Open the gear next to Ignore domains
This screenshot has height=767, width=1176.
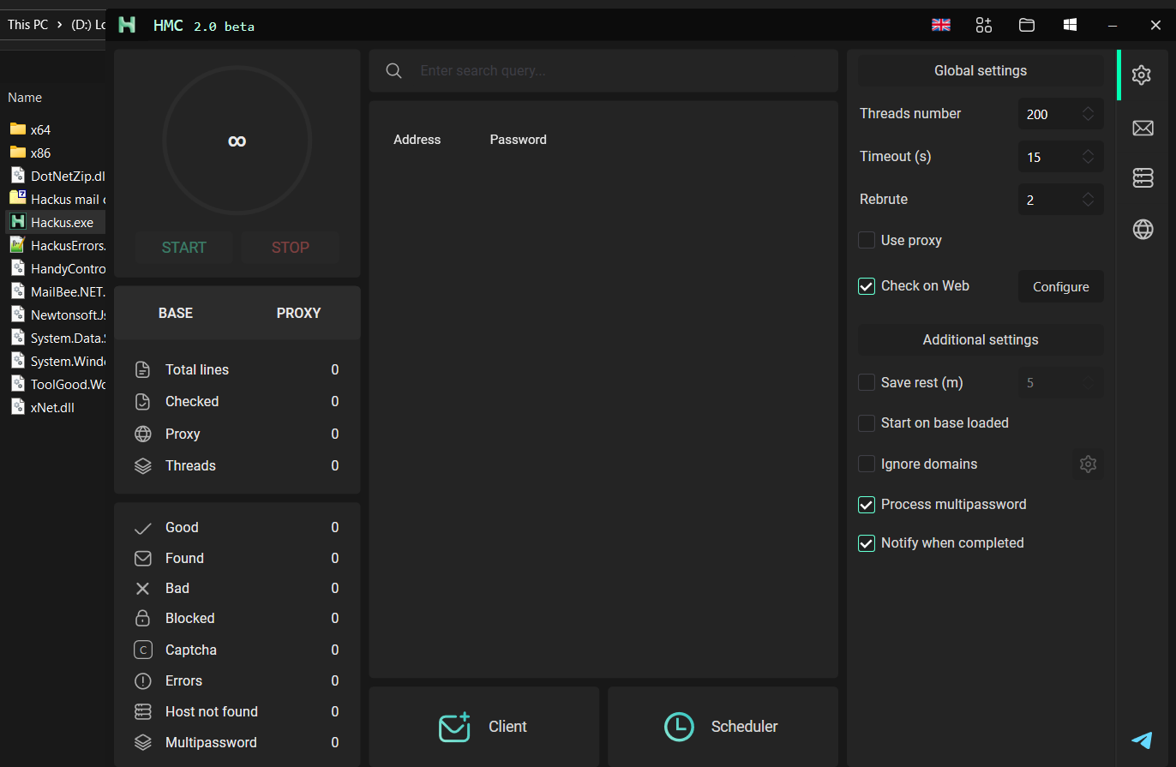[1088, 464]
